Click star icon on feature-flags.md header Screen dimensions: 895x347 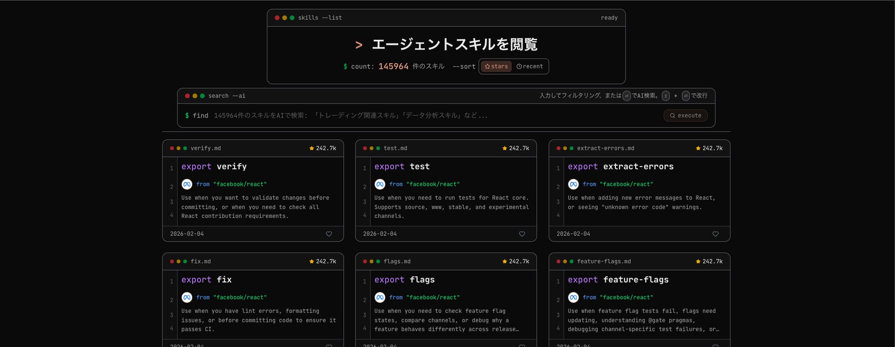point(698,261)
